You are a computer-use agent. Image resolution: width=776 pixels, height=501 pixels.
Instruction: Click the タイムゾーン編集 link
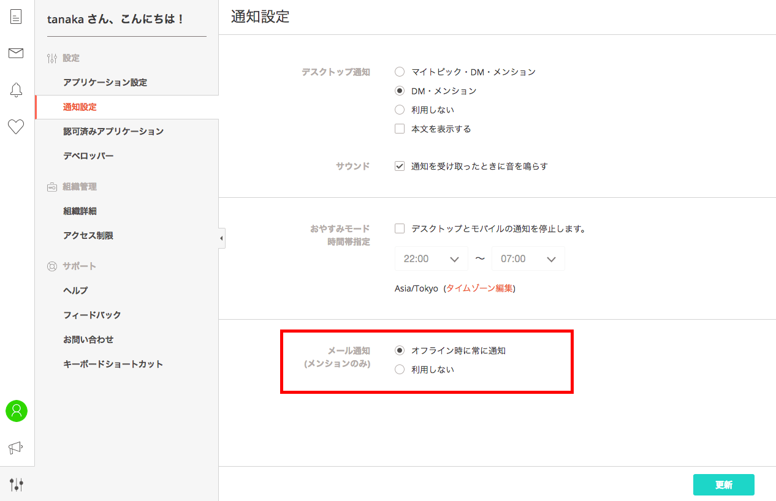click(479, 288)
